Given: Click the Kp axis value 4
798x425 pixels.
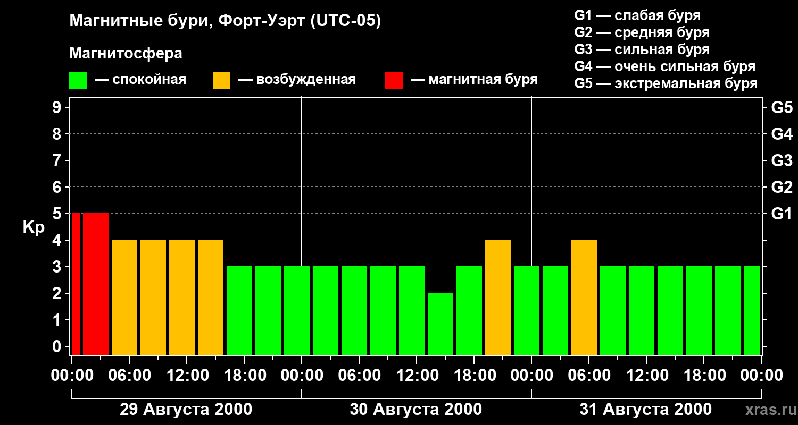Looking at the screenshot, I should pos(58,240).
